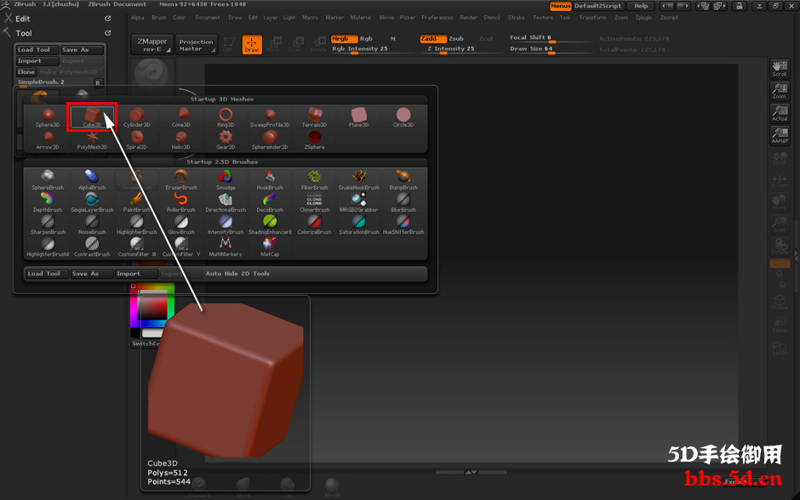
Task: Select the Circle3D mesh
Action: click(403, 117)
